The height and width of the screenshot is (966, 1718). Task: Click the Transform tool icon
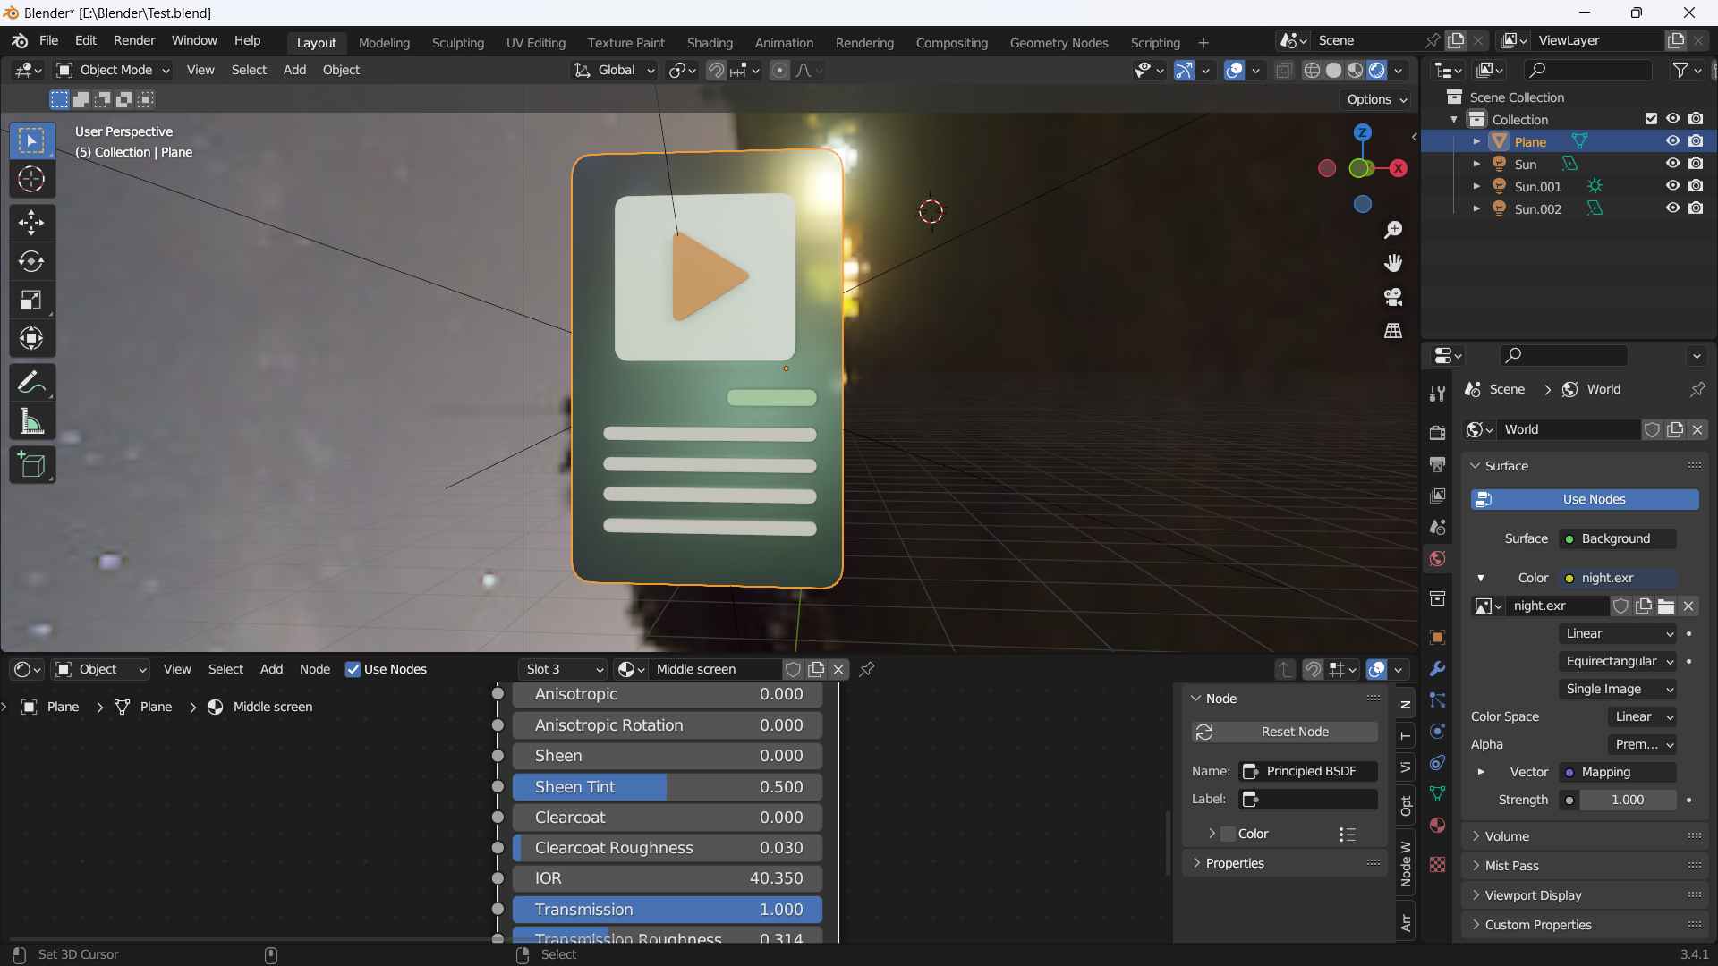tap(32, 338)
